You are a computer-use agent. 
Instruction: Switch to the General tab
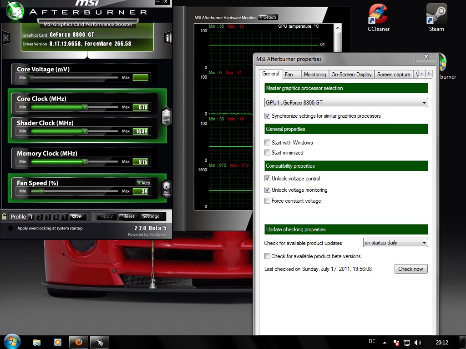pos(270,74)
